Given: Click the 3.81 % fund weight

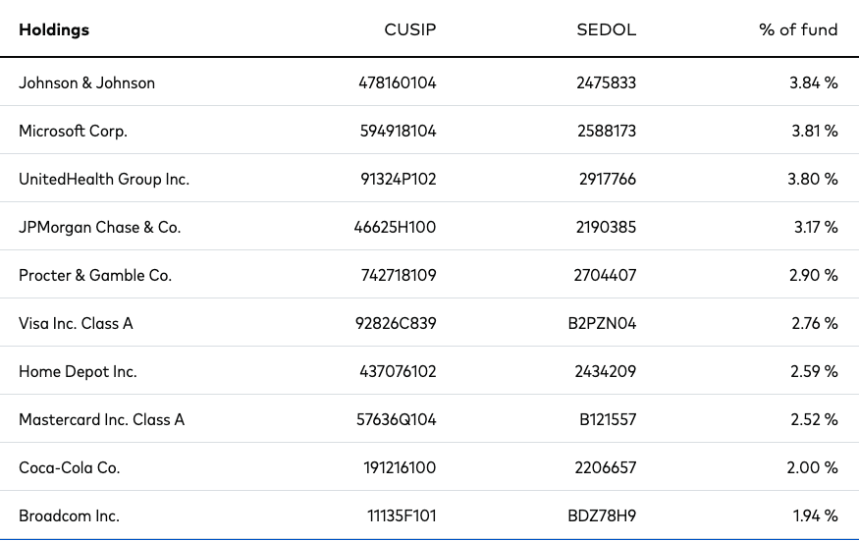Looking at the screenshot, I should tap(814, 131).
